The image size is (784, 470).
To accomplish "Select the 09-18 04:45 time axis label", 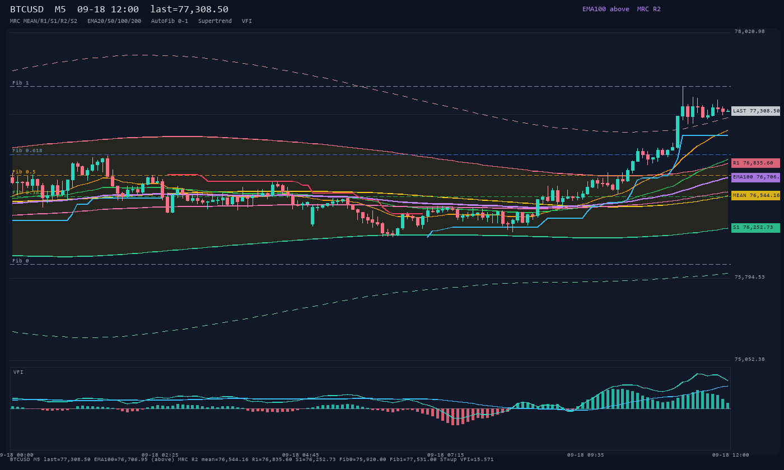I will [301, 455].
